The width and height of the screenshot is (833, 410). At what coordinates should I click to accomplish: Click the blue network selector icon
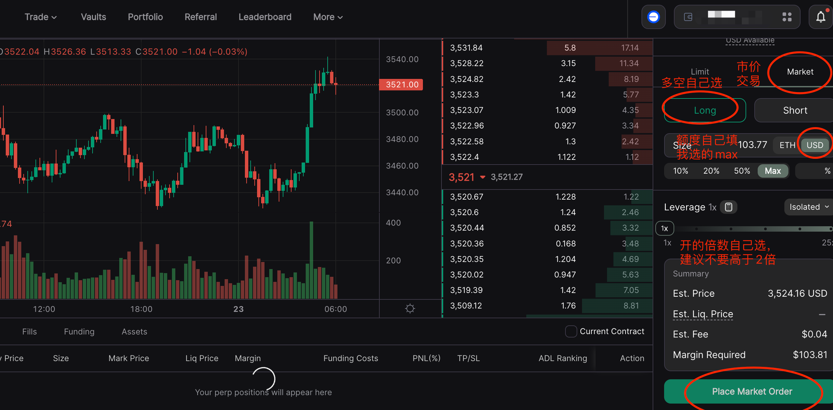(653, 17)
